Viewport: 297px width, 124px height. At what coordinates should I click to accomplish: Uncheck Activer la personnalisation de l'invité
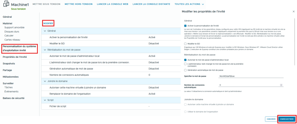click(185, 26)
